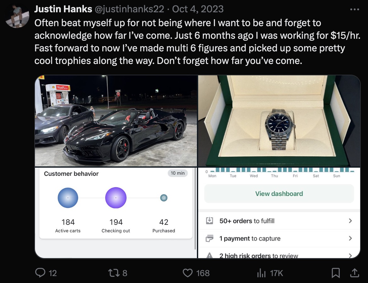Click the reply comment icon
368x283 pixels.
pos(40,273)
